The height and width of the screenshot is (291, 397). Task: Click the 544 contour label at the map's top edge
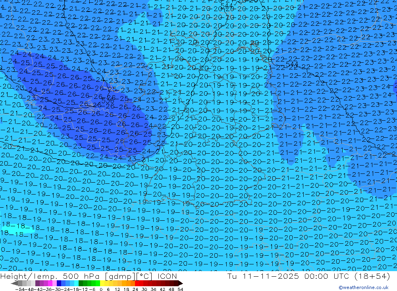pyautogui.click(x=227, y=5)
